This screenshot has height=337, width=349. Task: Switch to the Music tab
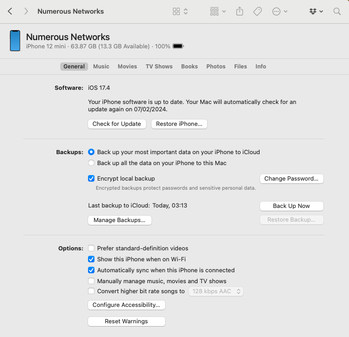101,67
